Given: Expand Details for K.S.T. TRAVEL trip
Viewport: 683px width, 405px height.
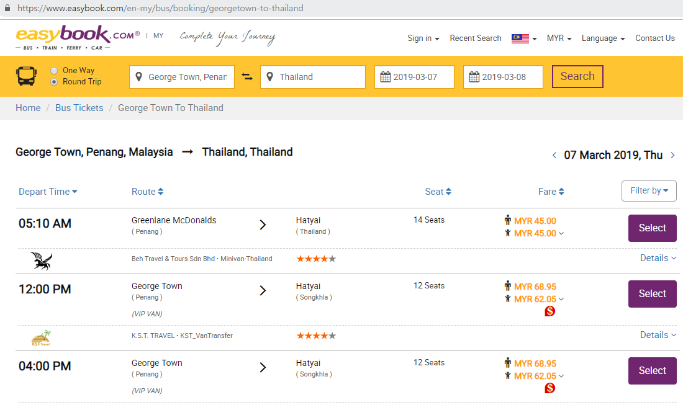Looking at the screenshot, I should pos(658,335).
